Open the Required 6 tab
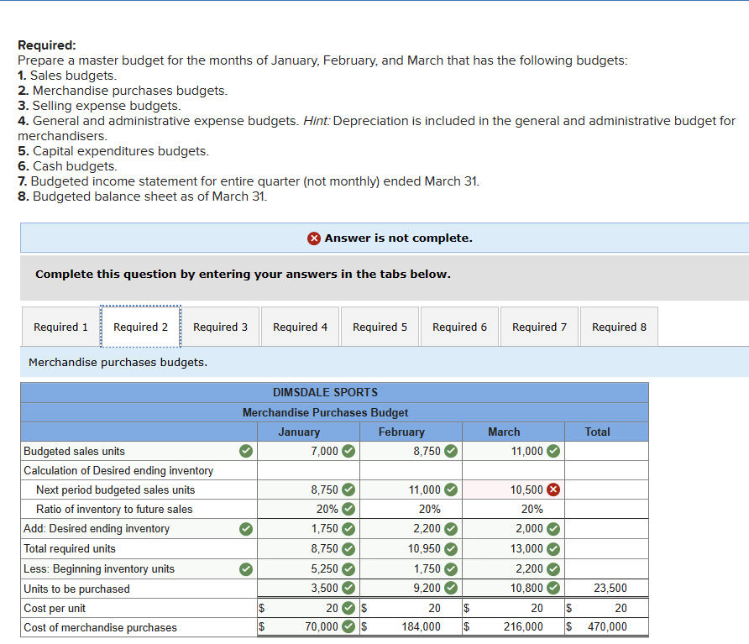Image resolution: width=749 pixels, height=644 pixels. pos(459,327)
